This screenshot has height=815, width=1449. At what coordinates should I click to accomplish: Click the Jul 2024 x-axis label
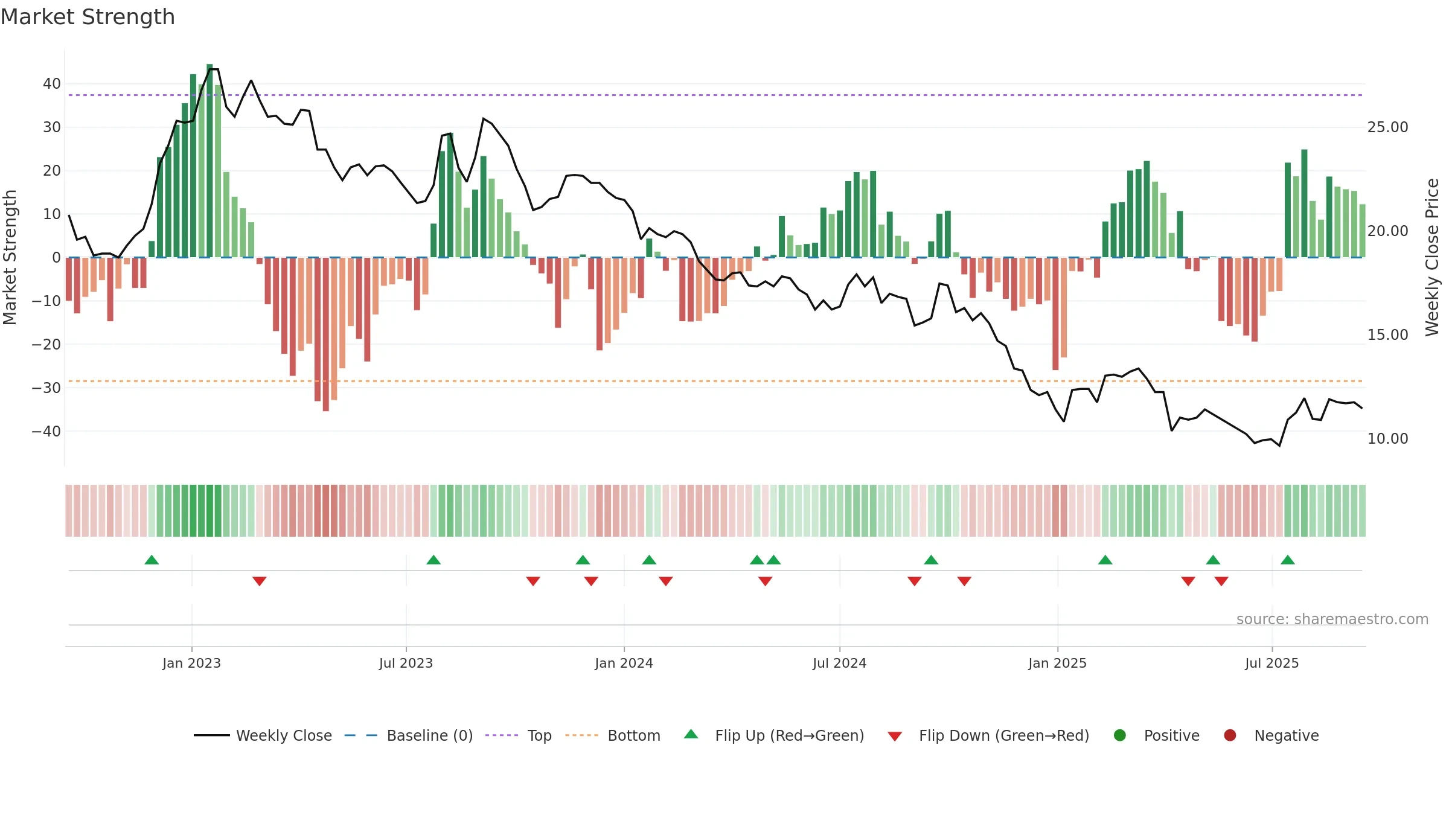click(839, 663)
